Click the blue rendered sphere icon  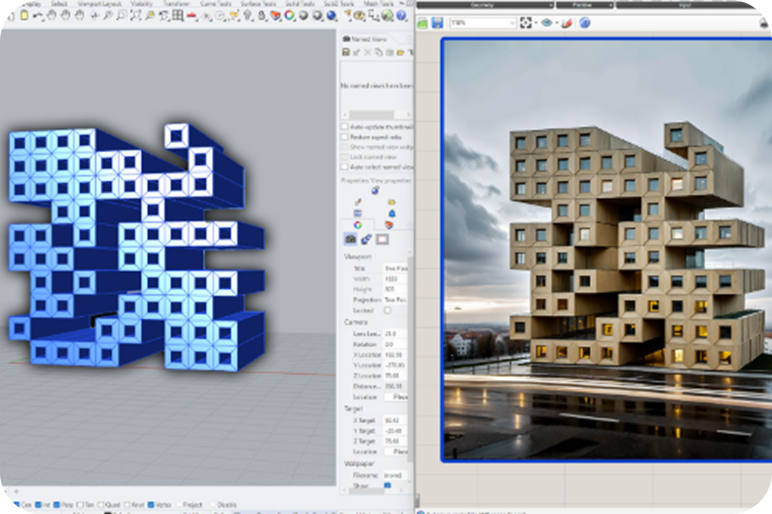tap(332, 16)
